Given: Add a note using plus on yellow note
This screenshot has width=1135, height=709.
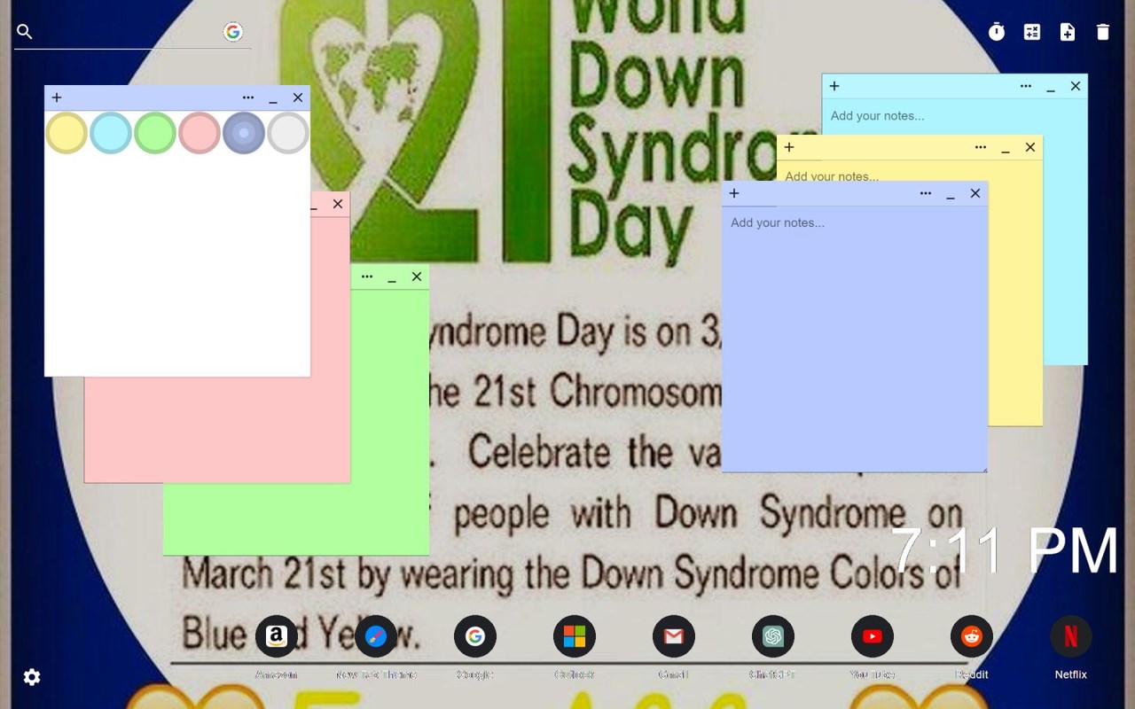Looking at the screenshot, I should point(789,147).
